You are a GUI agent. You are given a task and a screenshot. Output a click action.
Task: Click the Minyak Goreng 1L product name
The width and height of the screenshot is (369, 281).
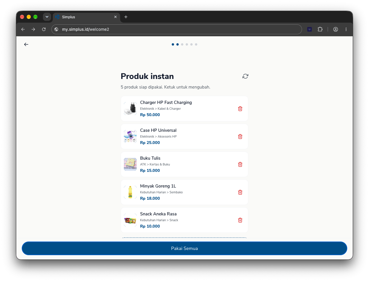pyautogui.click(x=158, y=186)
